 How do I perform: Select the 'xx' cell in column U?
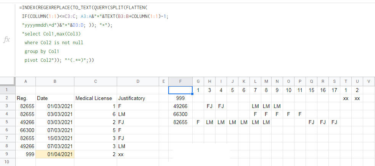357,98
